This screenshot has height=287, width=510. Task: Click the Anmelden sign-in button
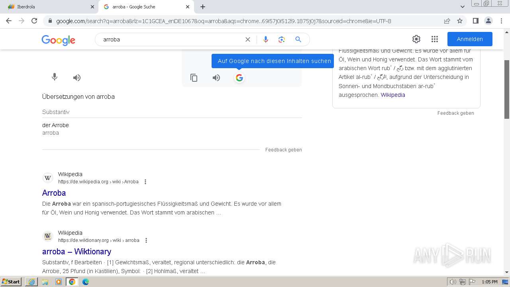(x=470, y=39)
